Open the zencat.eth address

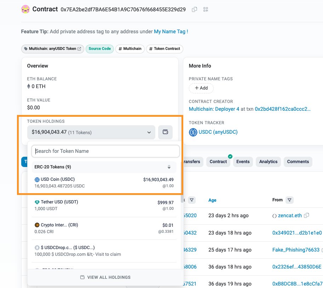[x=290, y=215]
